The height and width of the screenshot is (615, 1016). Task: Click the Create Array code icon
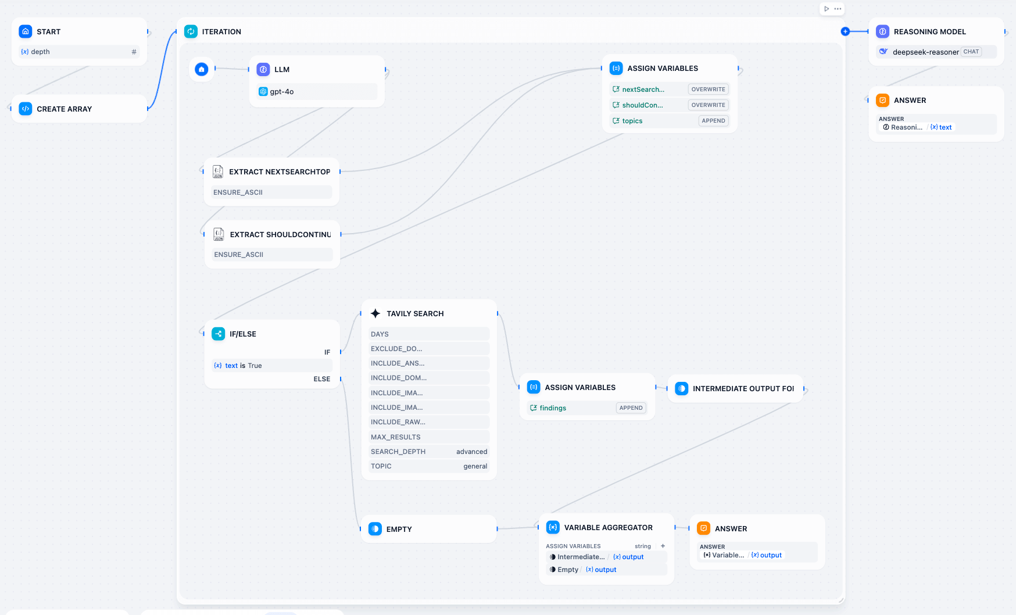click(x=26, y=109)
